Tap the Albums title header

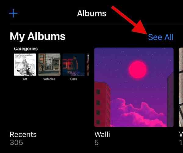91,13
